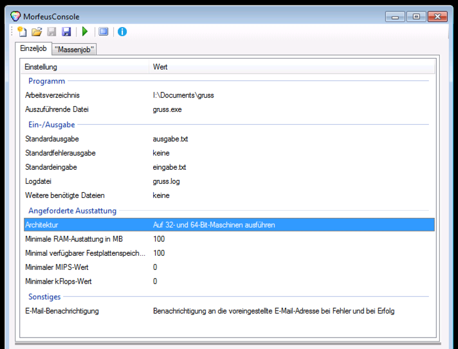
Task: Click the greyed-out Save disk icon
Action: (x=51, y=31)
